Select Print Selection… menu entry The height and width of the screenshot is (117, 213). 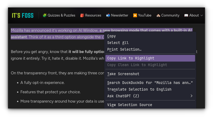coord(124,49)
